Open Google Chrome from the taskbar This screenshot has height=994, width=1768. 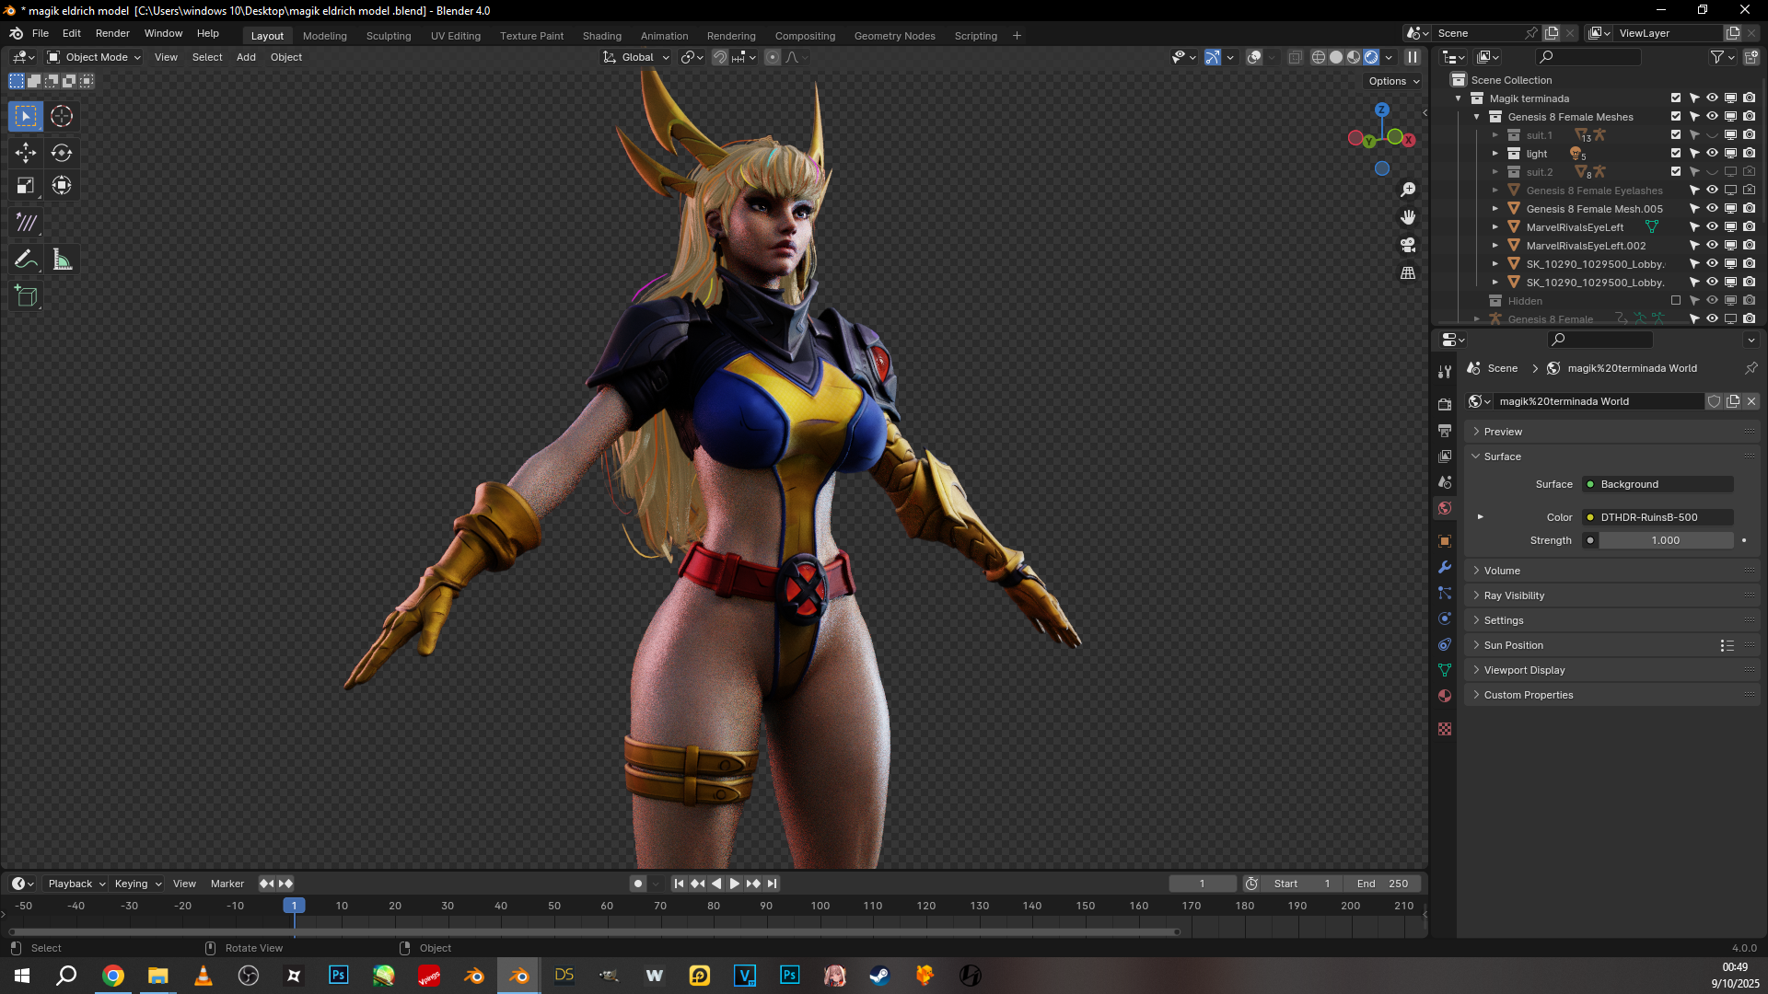113,976
